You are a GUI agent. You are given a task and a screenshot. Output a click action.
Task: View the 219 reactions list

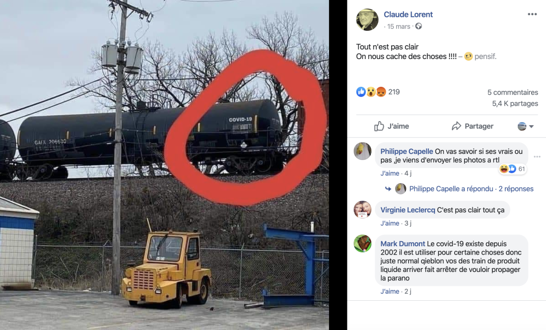[378, 92]
